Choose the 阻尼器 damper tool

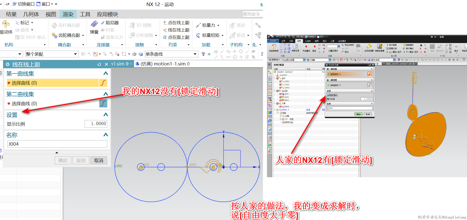(110, 23)
